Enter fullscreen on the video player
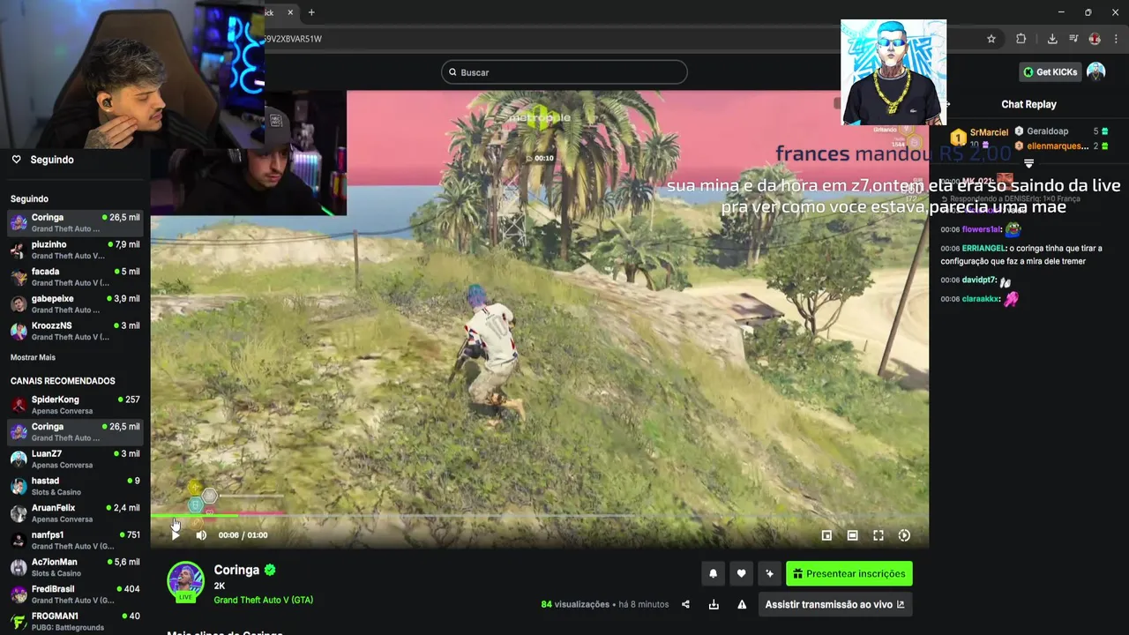 [879, 535]
